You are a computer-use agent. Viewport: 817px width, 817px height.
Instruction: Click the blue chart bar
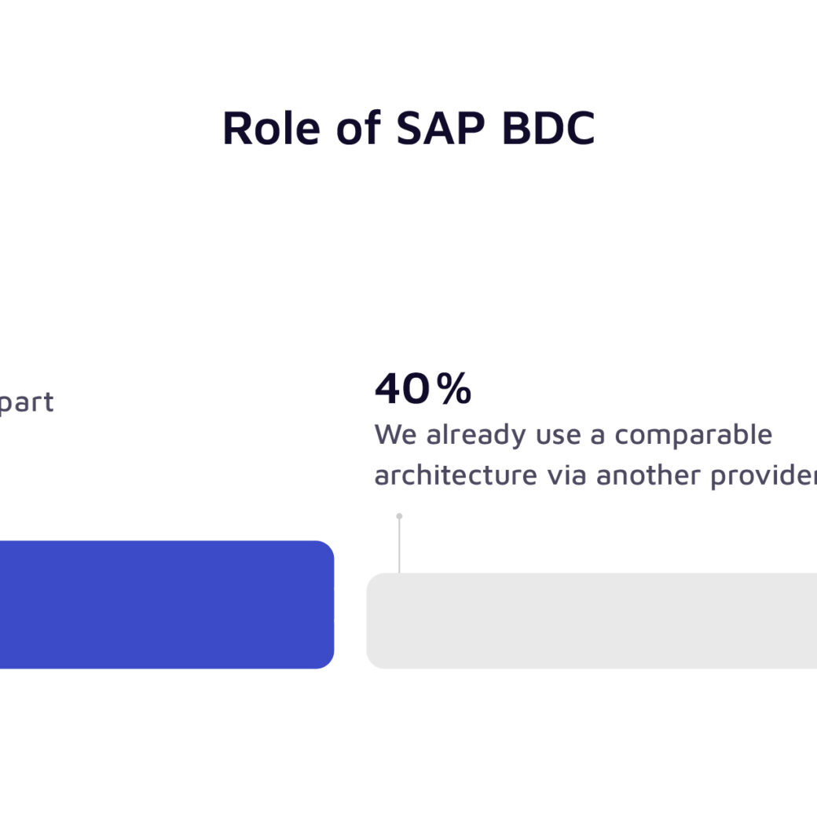coord(165,604)
